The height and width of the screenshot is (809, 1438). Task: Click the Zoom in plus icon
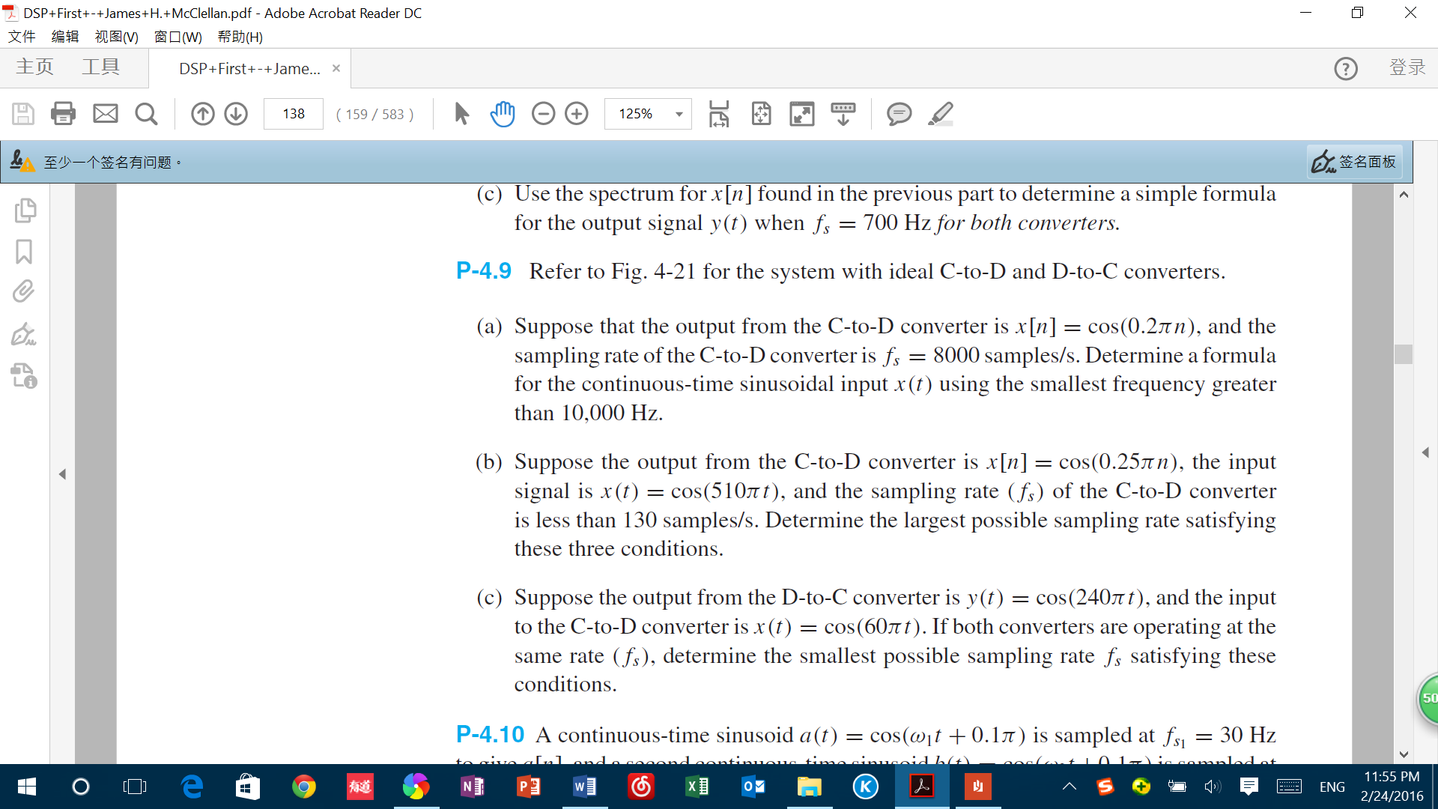coord(577,114)
